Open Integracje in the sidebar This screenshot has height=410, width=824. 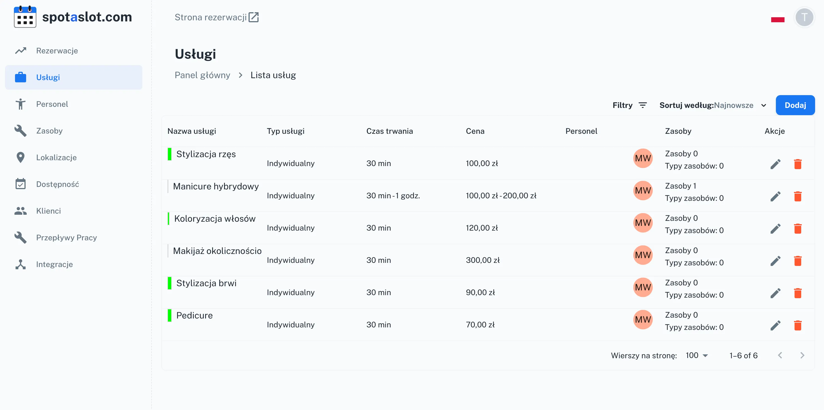pos(54,264)
